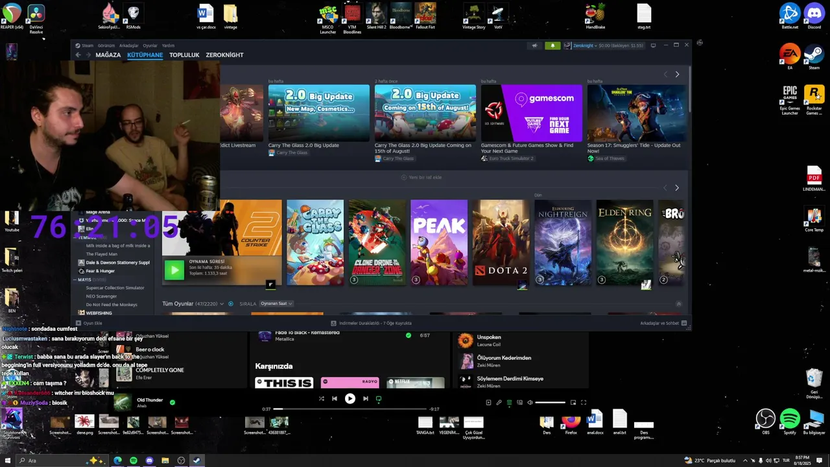
Task: Toggle shuffle in the Spotify player
Action: (x=322, y=399)
